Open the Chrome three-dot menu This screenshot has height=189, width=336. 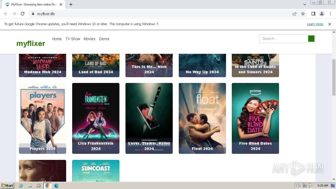(x=330, y=14)
